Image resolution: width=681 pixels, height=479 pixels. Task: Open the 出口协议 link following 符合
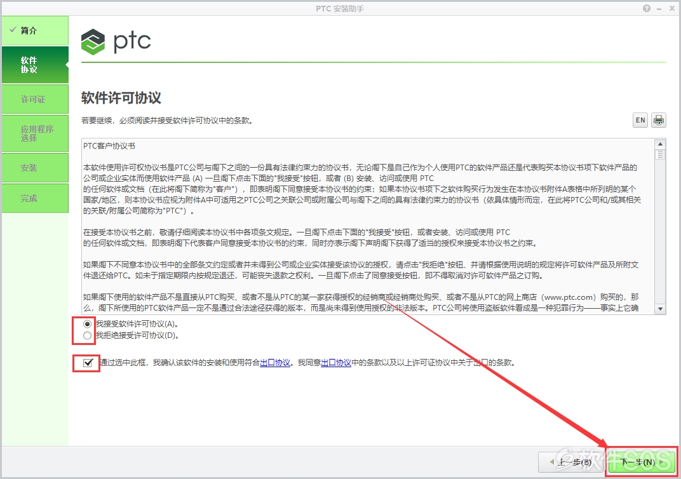tap(275, 363)
